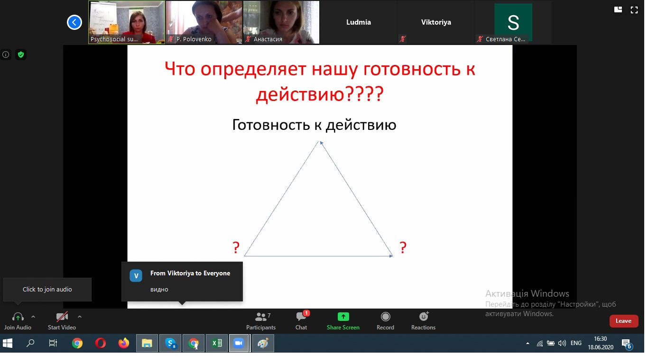Open Wi-Fi network tray icon
The image size is (648, 364).
pyautogui.click(x=540, y=343)
